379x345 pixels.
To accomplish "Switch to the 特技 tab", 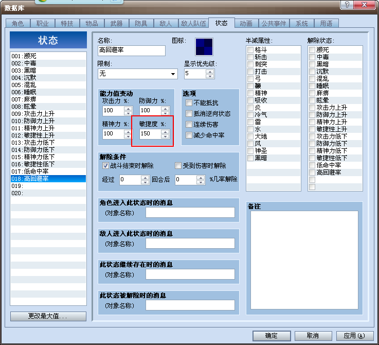I will 67,24.
